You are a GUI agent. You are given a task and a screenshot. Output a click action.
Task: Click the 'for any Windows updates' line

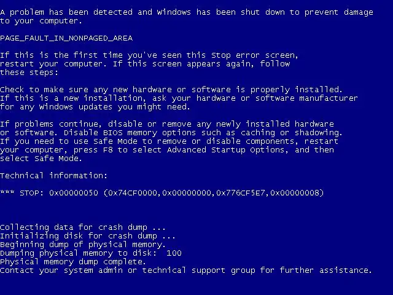[x=95, y=107]
